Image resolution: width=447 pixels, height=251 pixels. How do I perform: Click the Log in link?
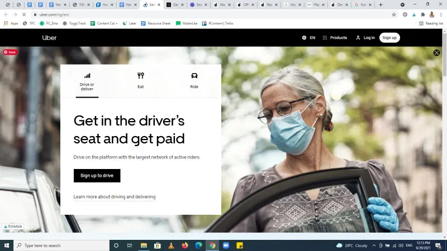point(365,37)
